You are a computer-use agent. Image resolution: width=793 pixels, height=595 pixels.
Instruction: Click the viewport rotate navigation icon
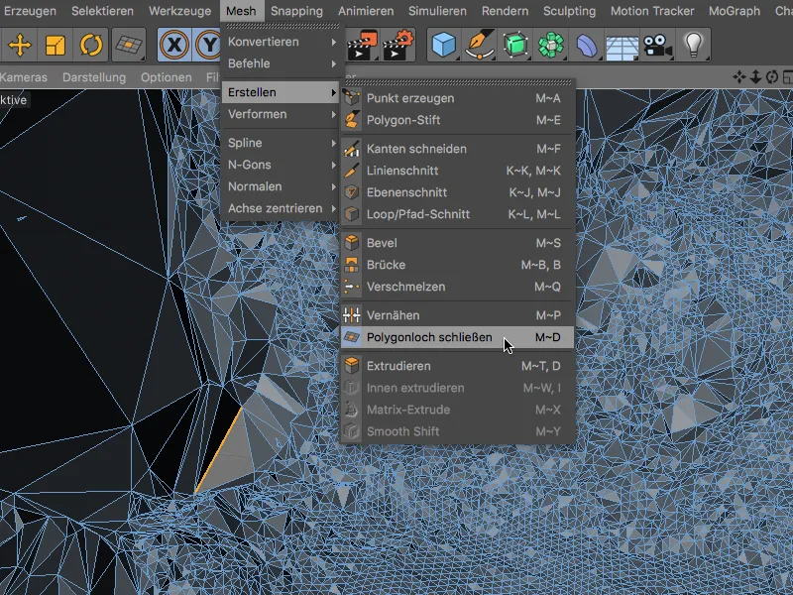(x=772, y=77)
